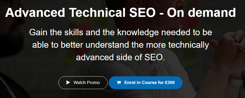Click the text advanced side of SEO.
This screenshot has height=98, width=245.
tap(120, 57)
